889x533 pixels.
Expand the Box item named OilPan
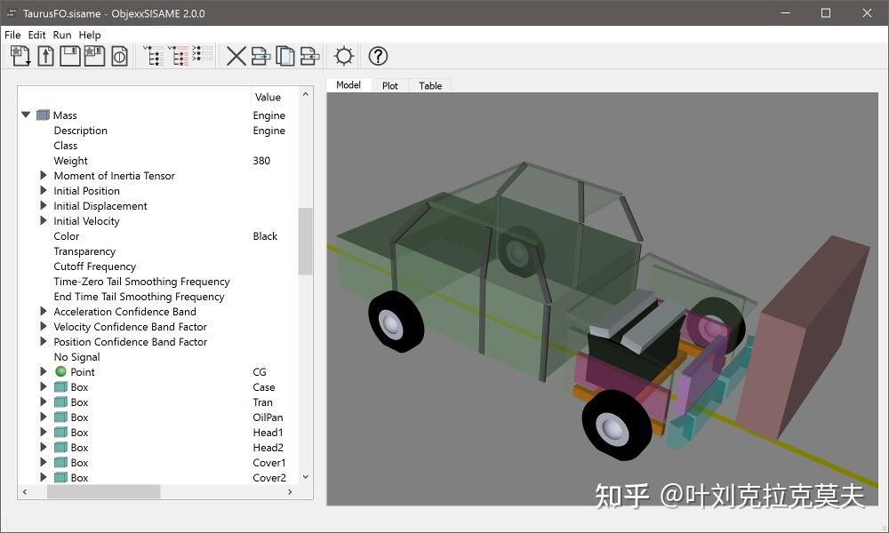(x=44, y=417)
